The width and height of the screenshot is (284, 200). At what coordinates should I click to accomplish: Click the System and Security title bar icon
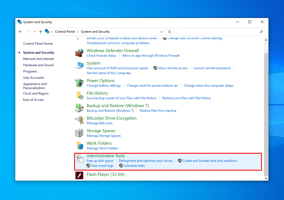pyautogui.click(x=20, y=22)
